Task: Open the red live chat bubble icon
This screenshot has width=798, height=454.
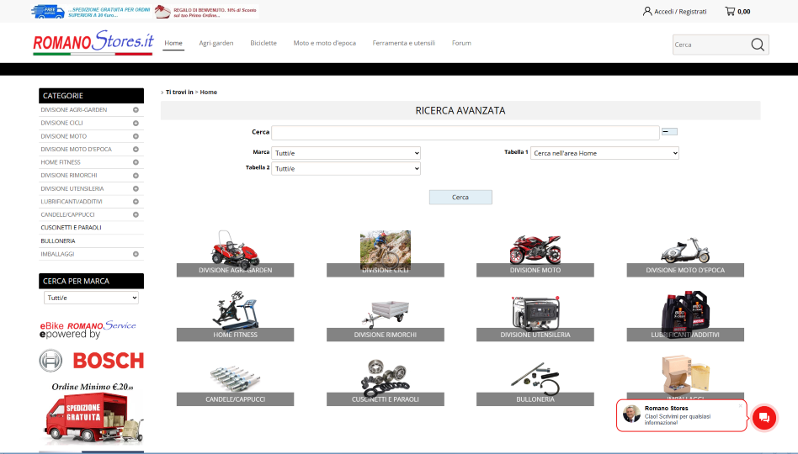Action: tap(763, 418)
